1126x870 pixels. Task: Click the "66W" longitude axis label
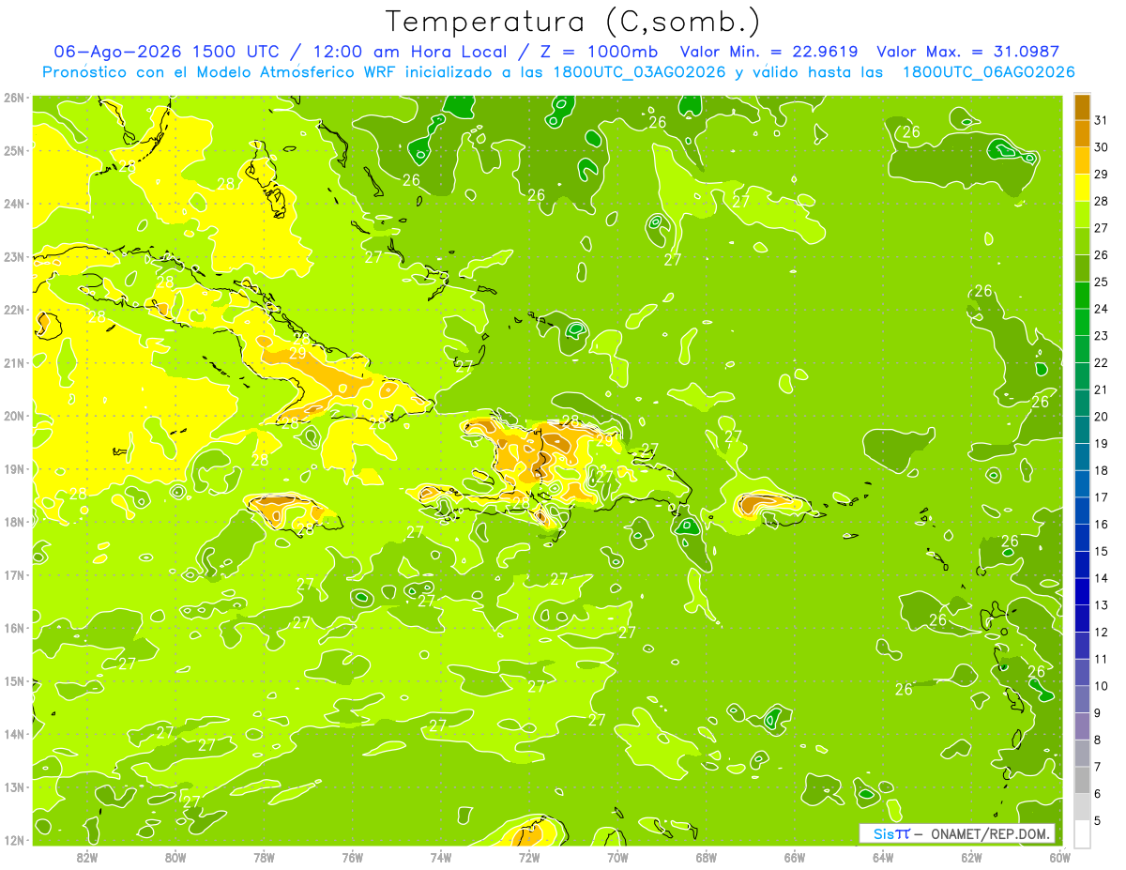pyautogui.click(x=794, y=856)
